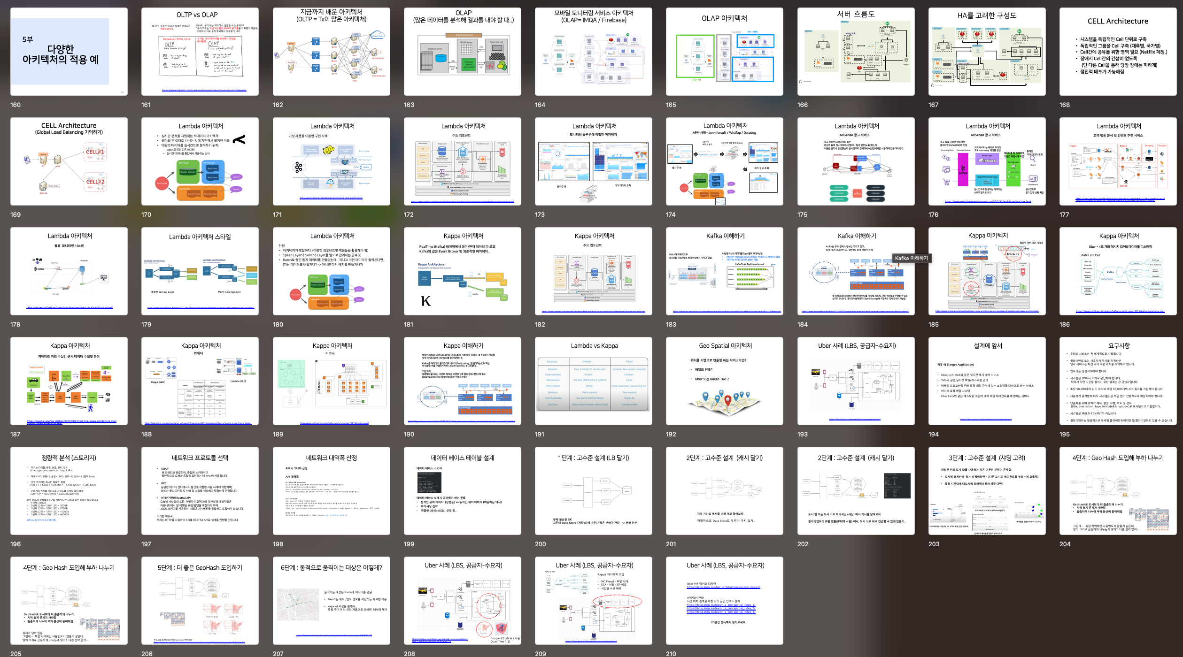Click the Kafka 이해하기 tooltip label

pos(911,258)
